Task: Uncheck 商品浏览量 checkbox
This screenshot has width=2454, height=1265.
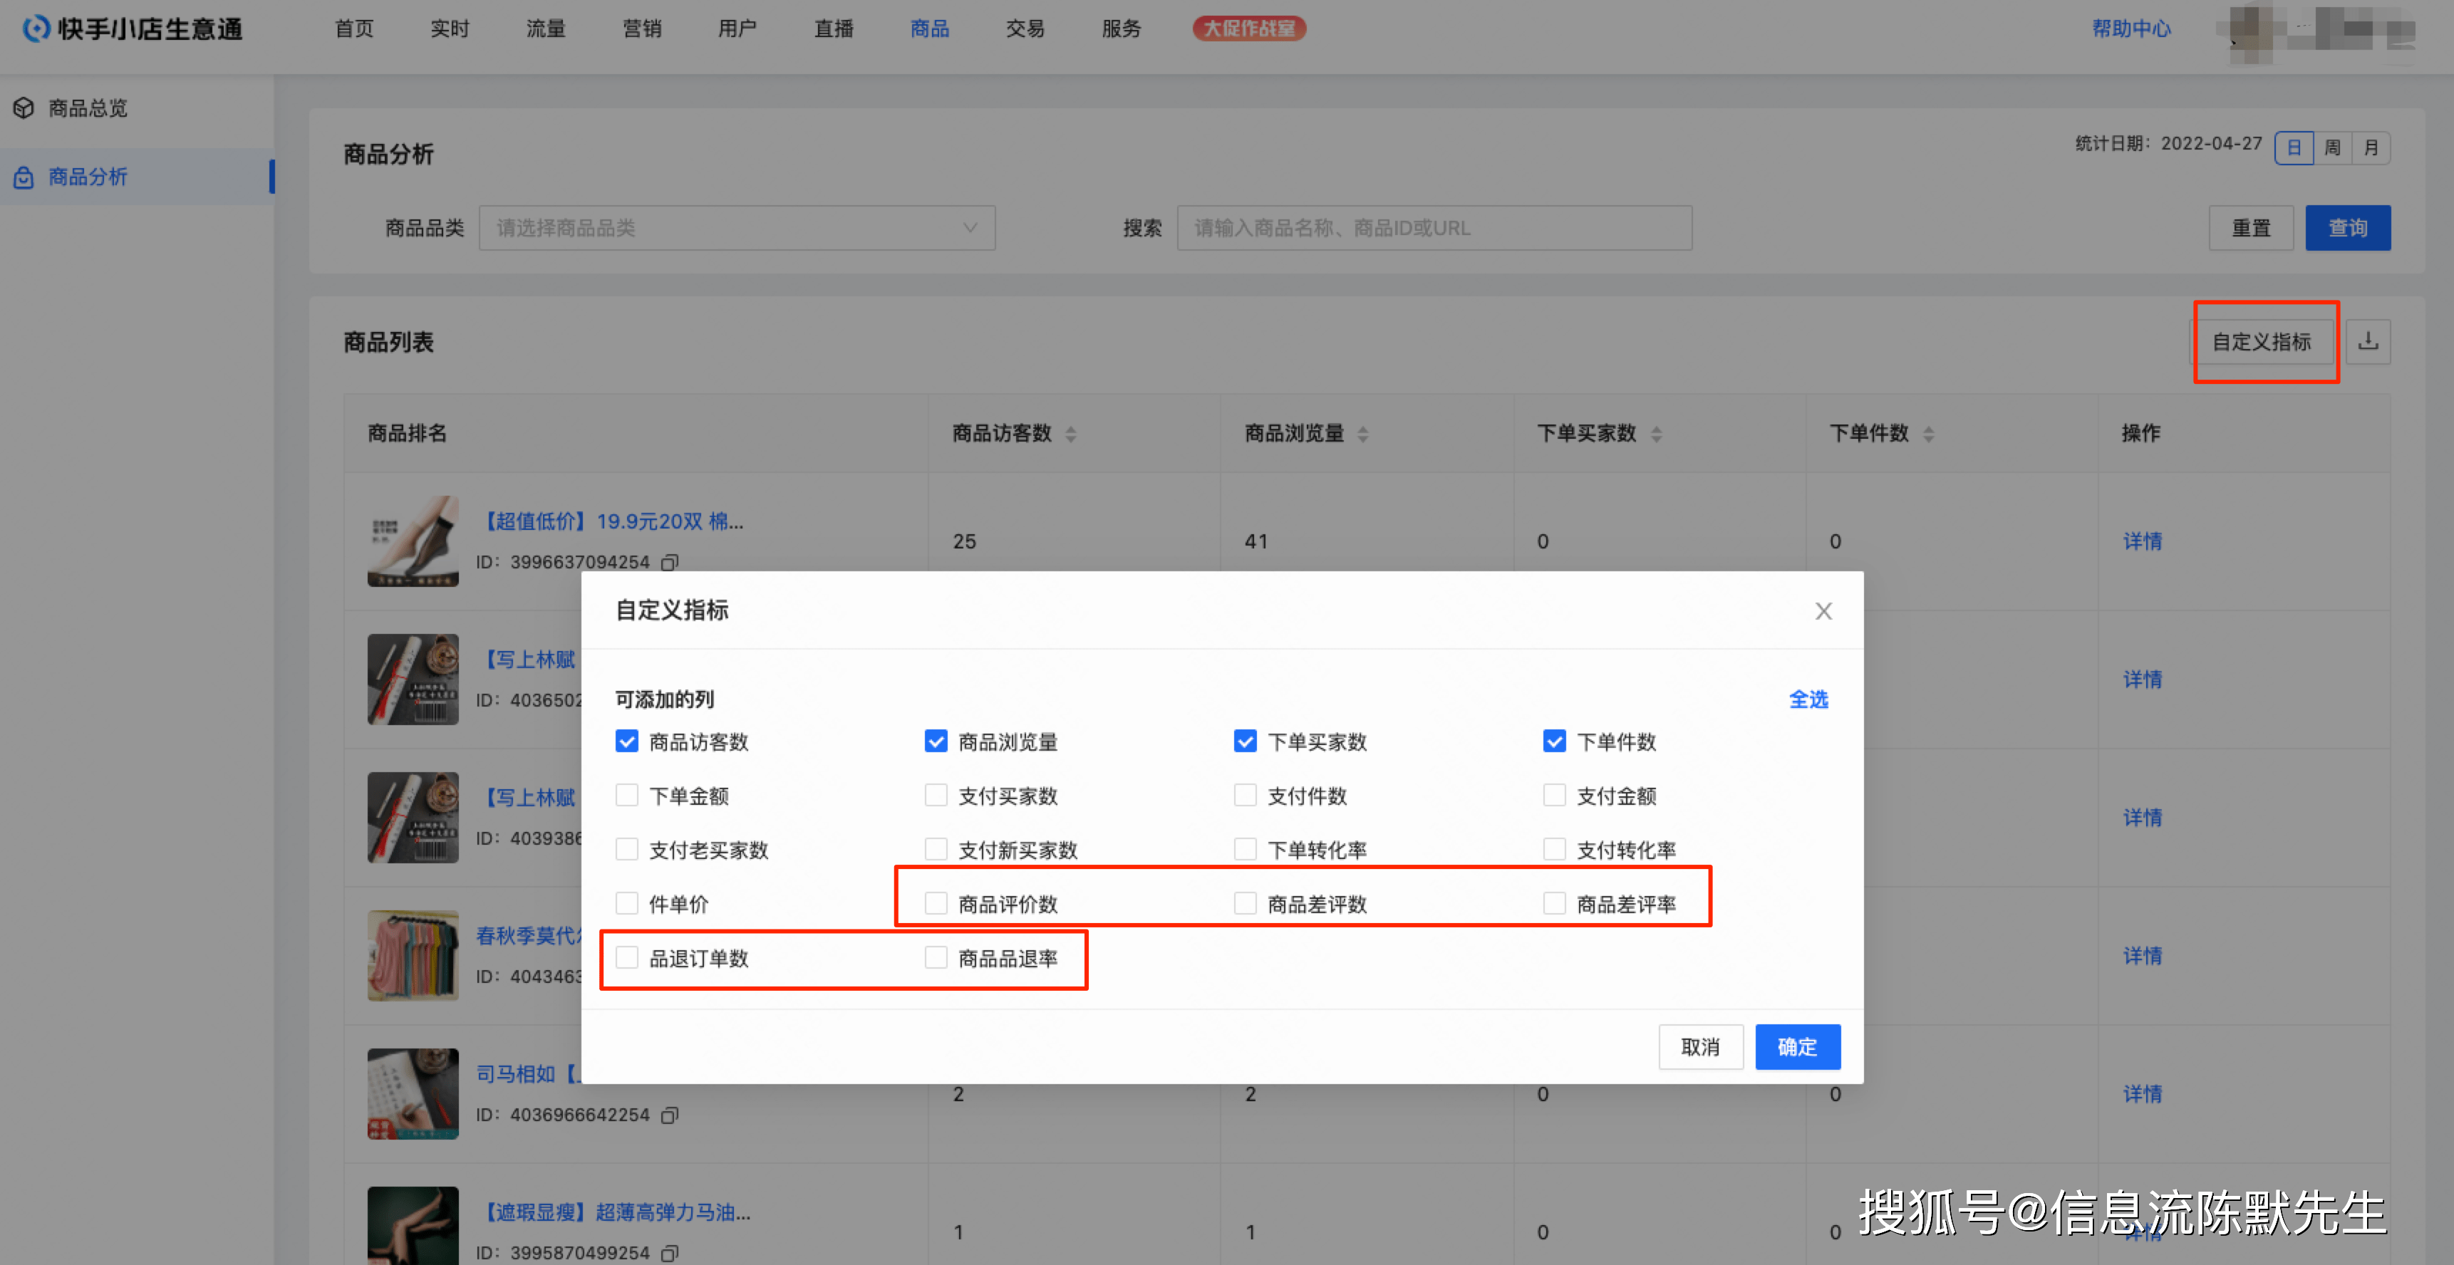Action: pos(936,741)
